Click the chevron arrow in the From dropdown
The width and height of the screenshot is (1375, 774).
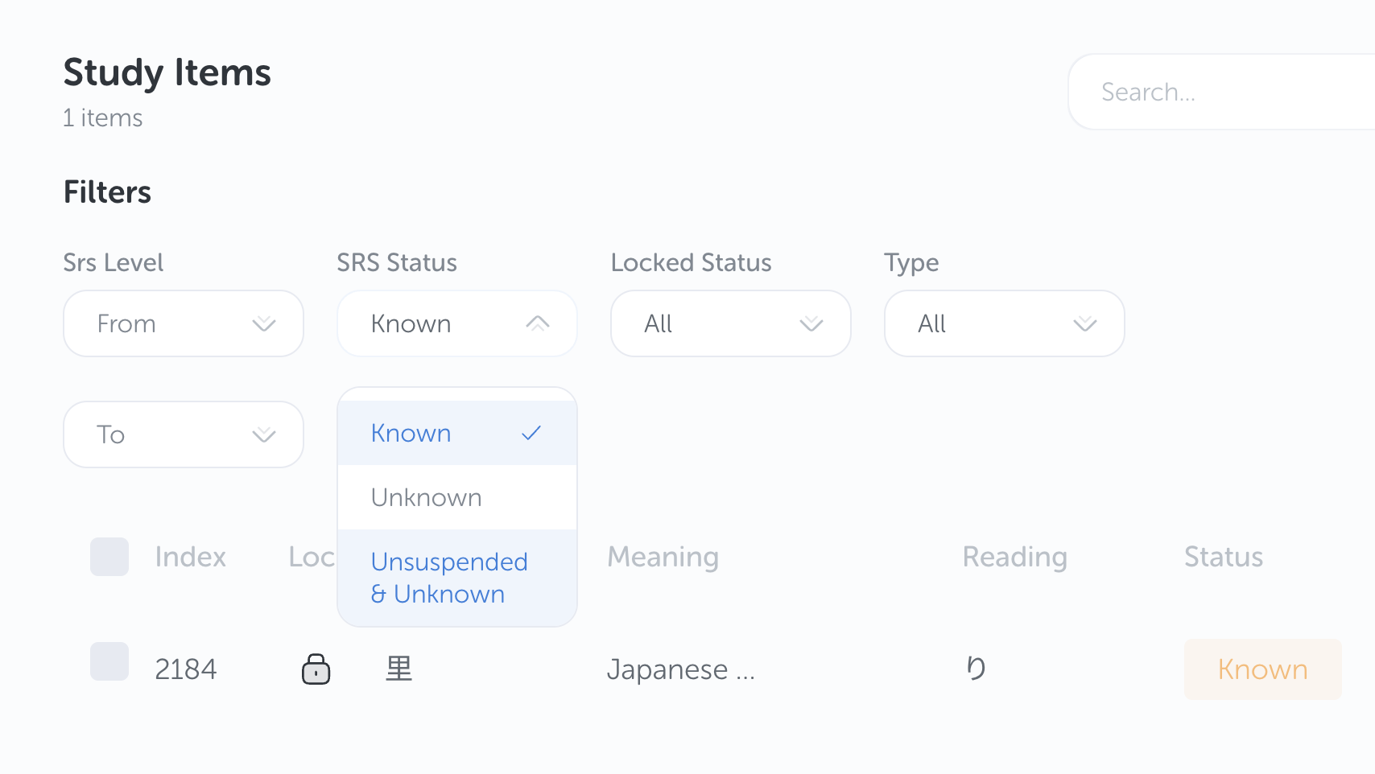pos(264,323)
